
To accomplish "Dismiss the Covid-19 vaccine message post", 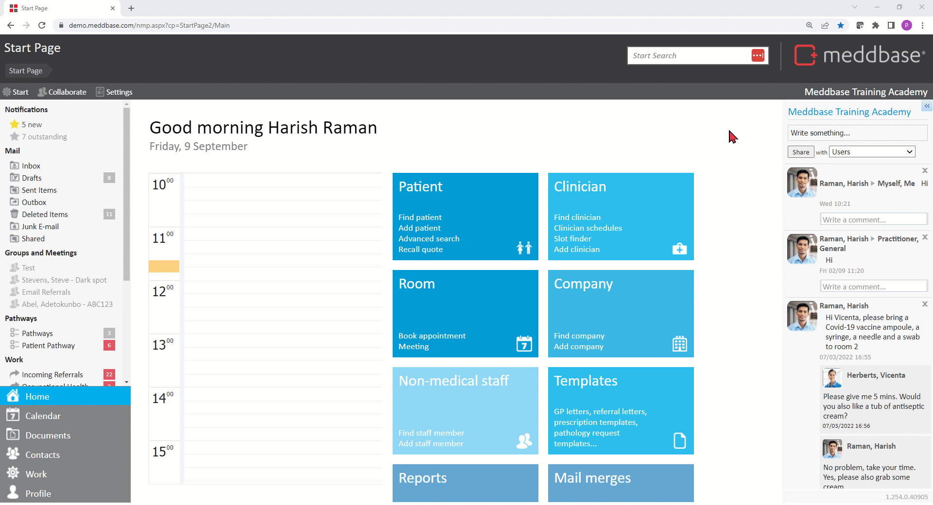I will pyautogui.click(x=925, y=304).
